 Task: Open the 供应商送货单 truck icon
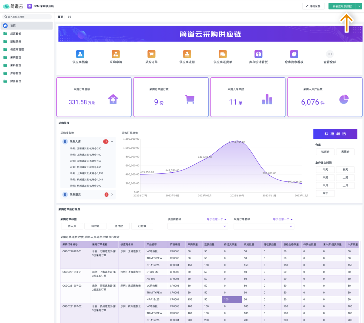[223, 54]
